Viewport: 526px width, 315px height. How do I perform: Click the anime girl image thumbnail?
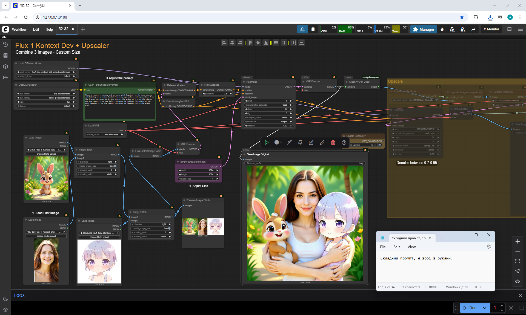(x=99, y=261)
